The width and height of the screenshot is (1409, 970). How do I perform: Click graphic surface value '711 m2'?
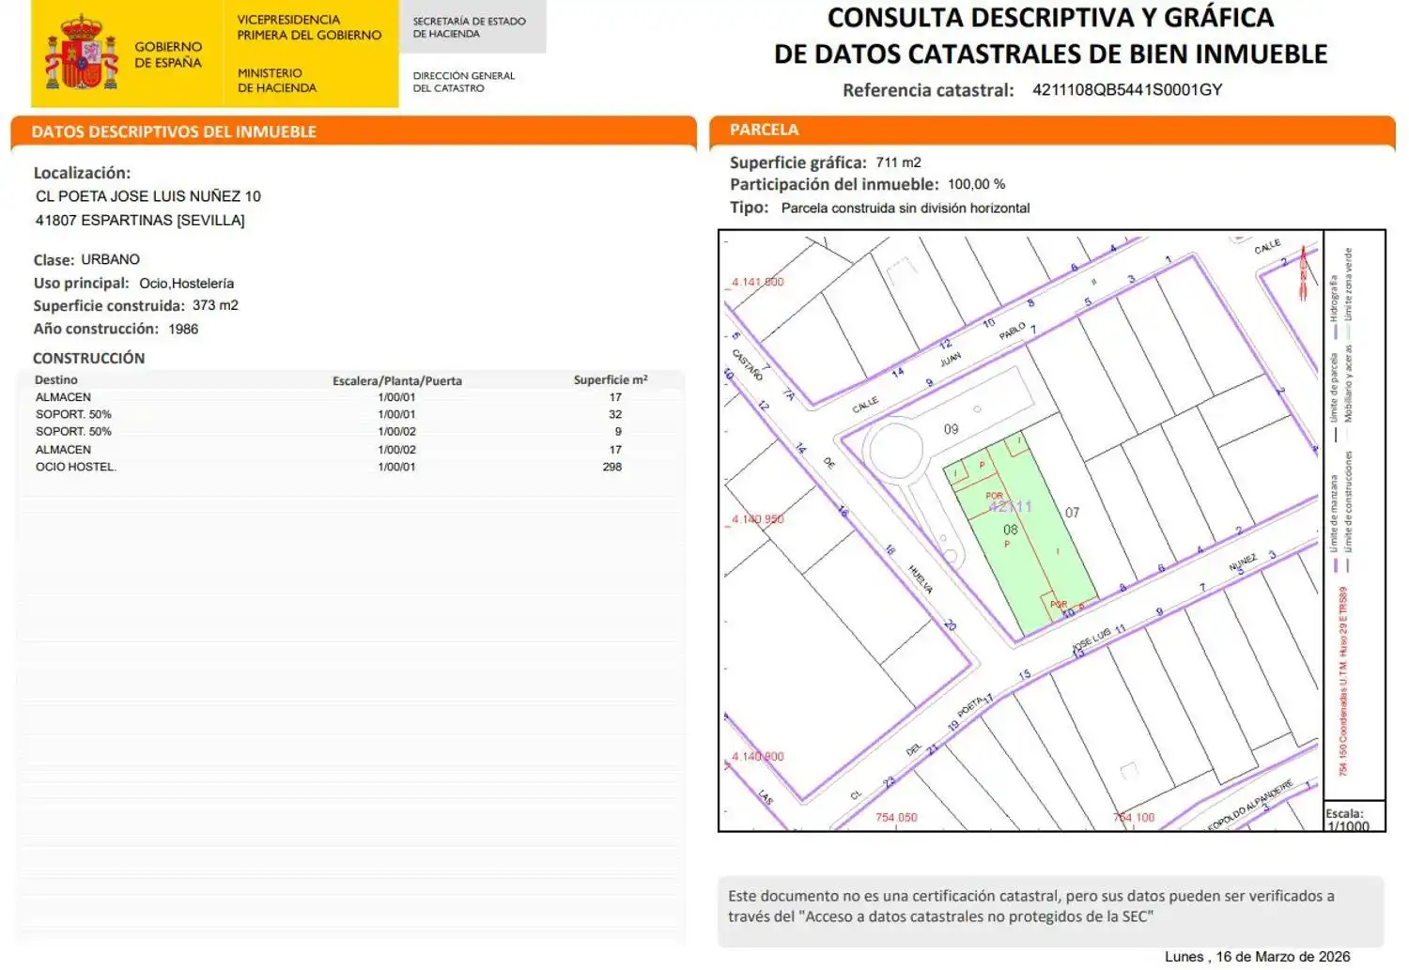click(899, 162)
